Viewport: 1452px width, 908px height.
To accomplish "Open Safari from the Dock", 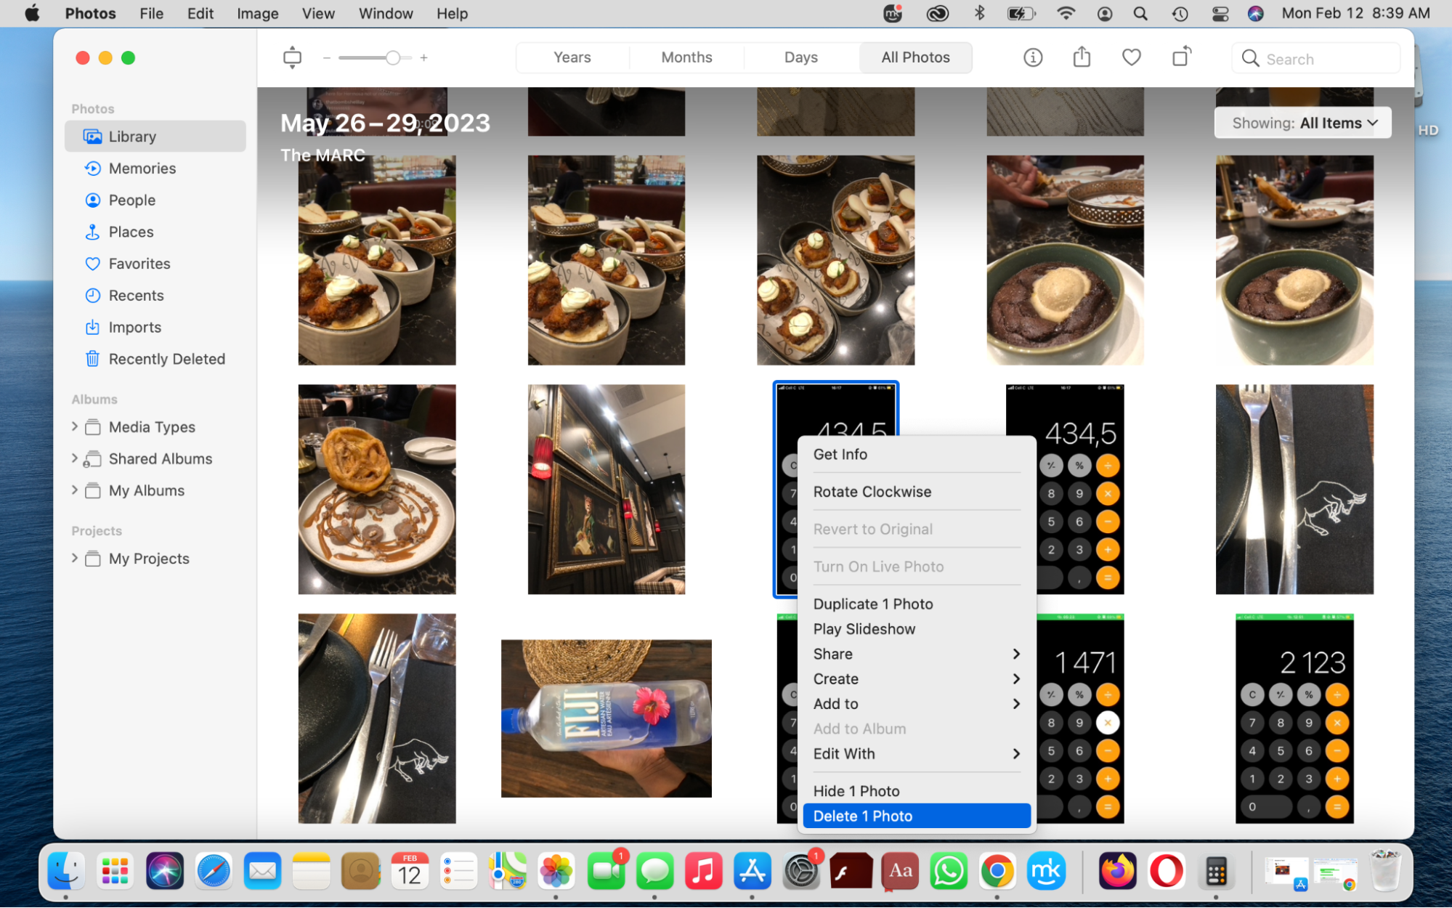I will [213, 871].
